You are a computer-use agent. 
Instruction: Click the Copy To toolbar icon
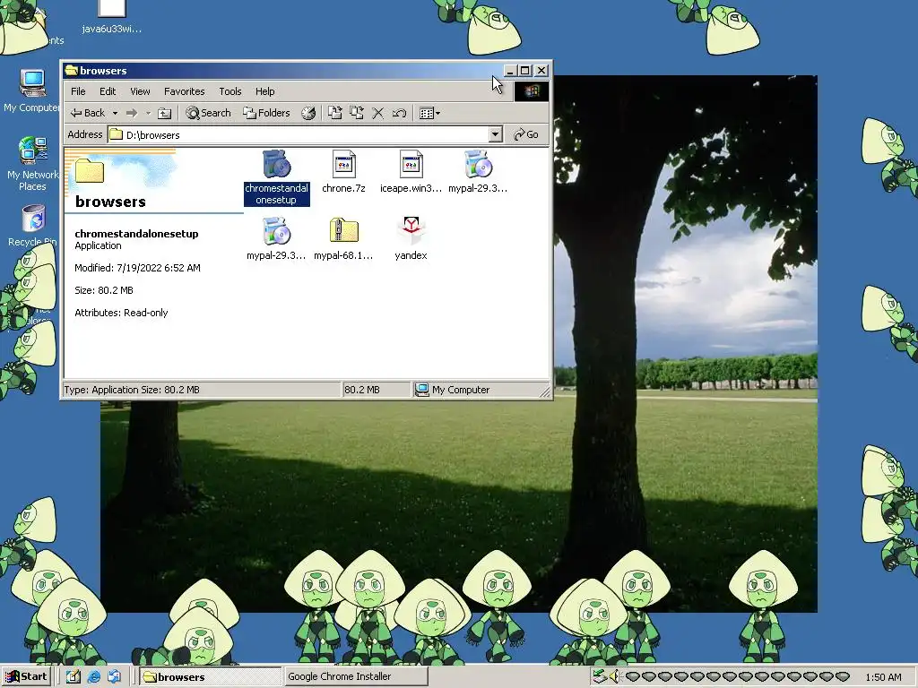point(357,113)
